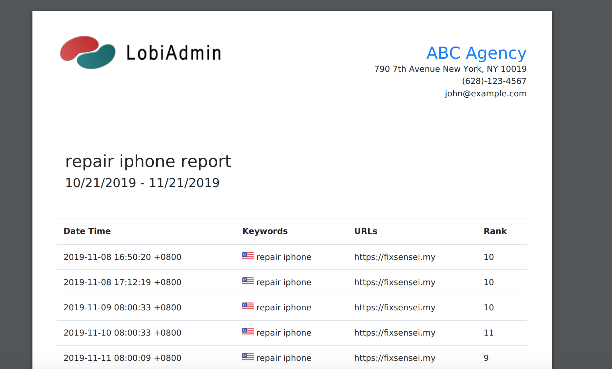
Task: Click the ABC Agency heading link
Action: tap(476, 53)
